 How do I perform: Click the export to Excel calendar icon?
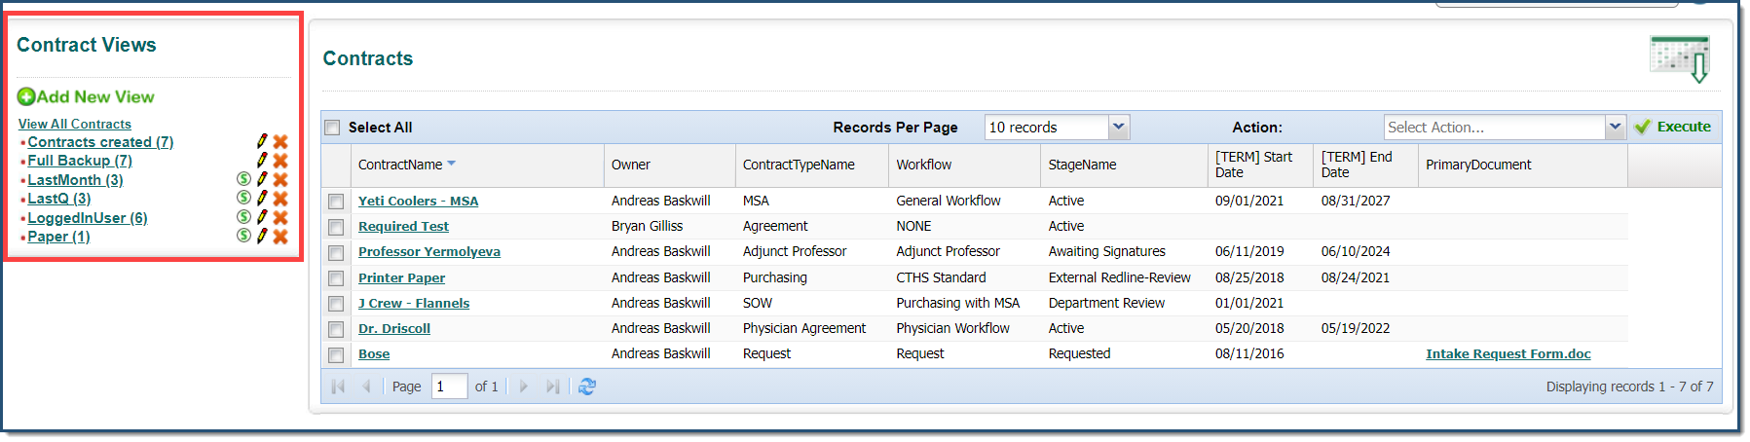[x=1680, y=58]
